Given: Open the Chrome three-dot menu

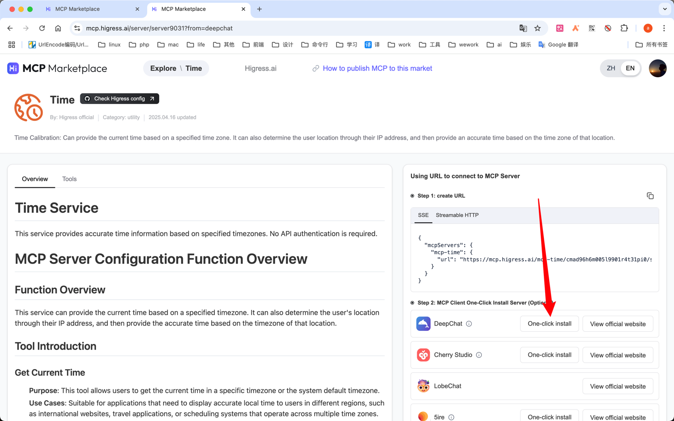Looking at the screenshot, I should point(664,28).
